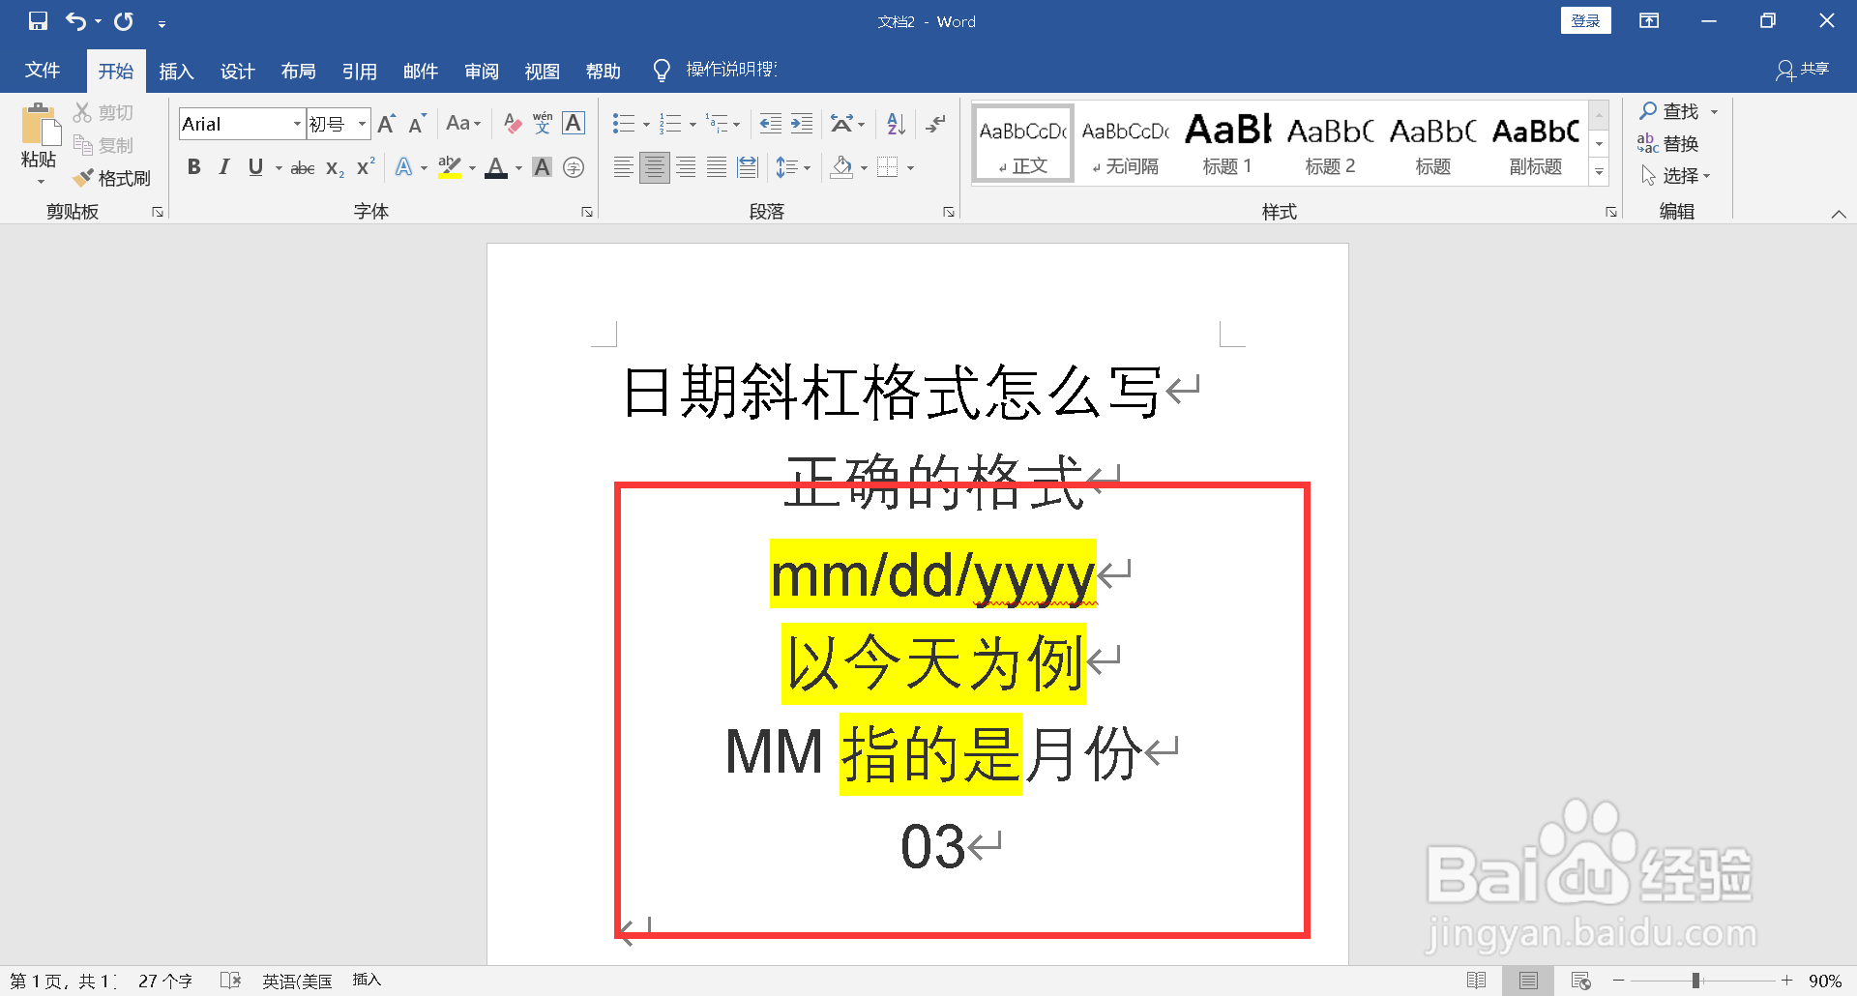Switch to read mode view in status bar

pos(1477,981)
